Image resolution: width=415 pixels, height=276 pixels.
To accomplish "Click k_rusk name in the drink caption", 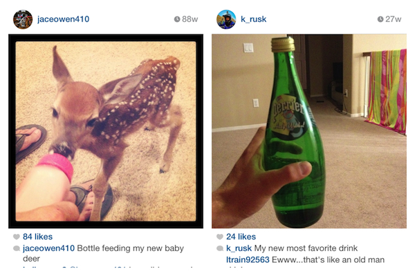I will 239,248.
